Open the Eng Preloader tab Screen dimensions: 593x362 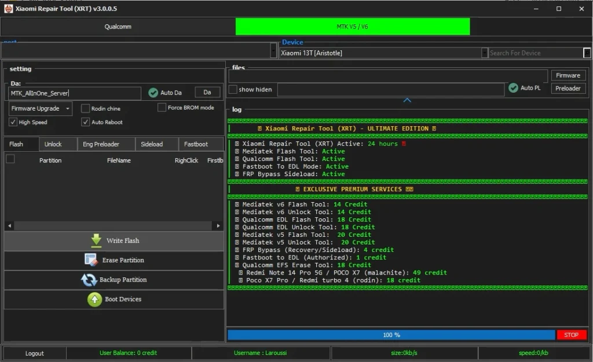point(101,144)
